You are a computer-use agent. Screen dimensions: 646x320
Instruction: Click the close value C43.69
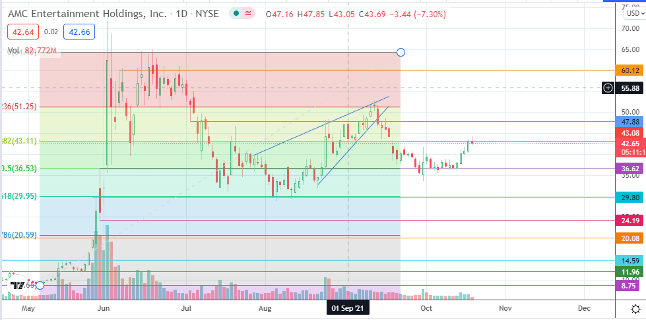click(x=372, y=14)
